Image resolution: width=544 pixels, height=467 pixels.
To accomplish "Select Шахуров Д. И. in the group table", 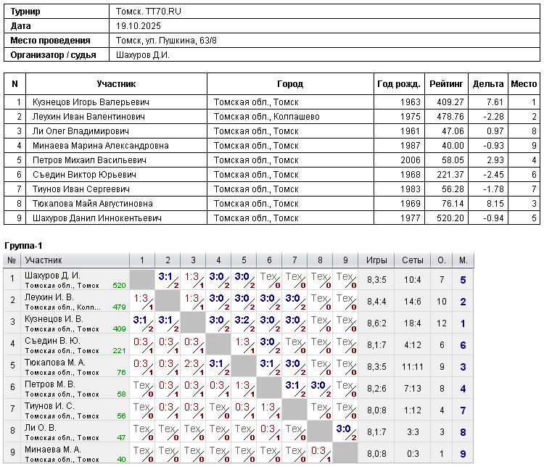I will (x=52, y=276).
